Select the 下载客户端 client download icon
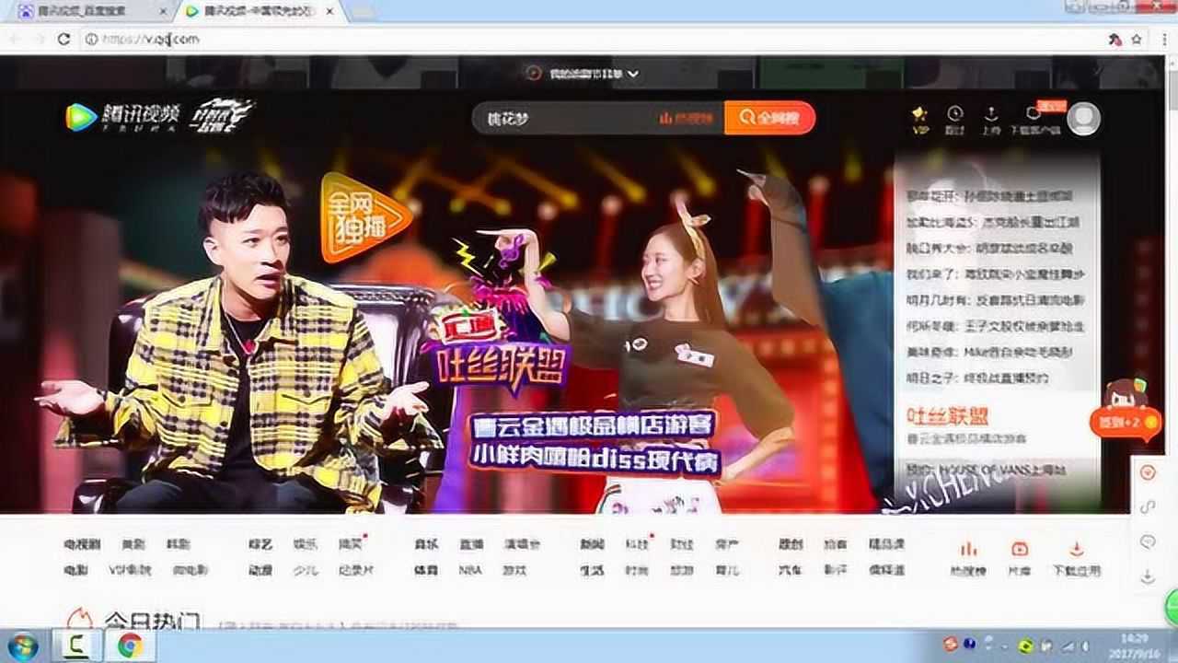 (x=1034, y=115)
